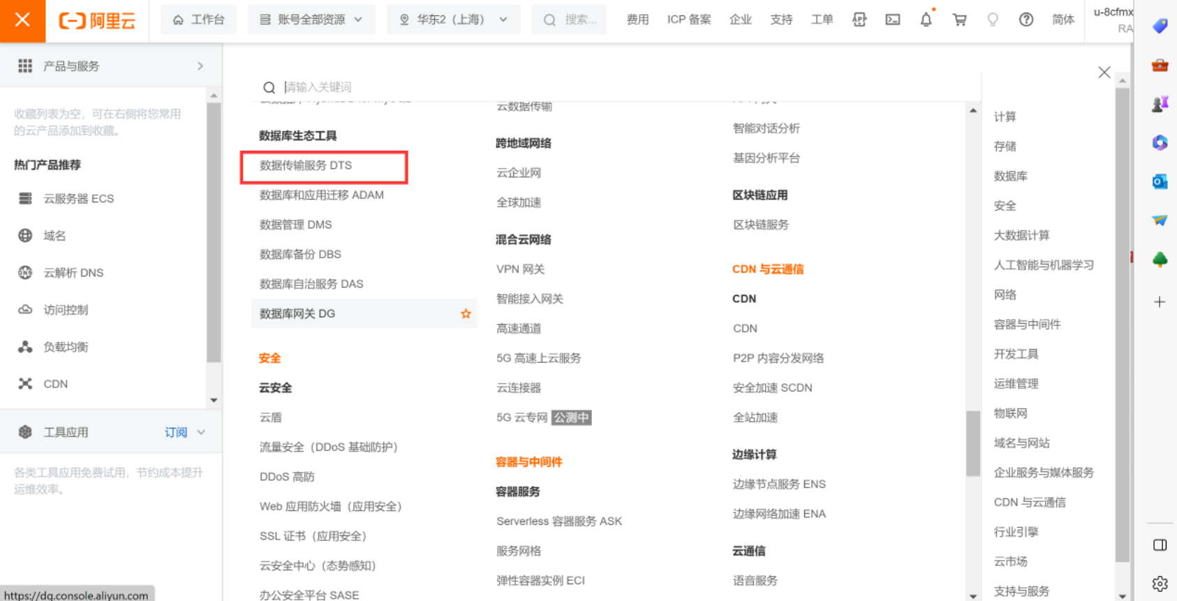The image size is (1177, 601).
Task: Open browser sidebar Microsoft 365 icon
Action: (x=1160, y=142)
